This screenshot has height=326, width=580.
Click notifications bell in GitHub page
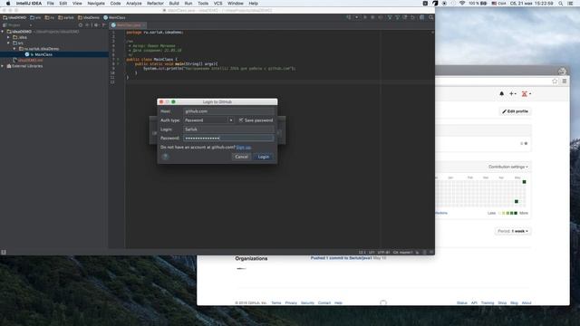[501, 94]
